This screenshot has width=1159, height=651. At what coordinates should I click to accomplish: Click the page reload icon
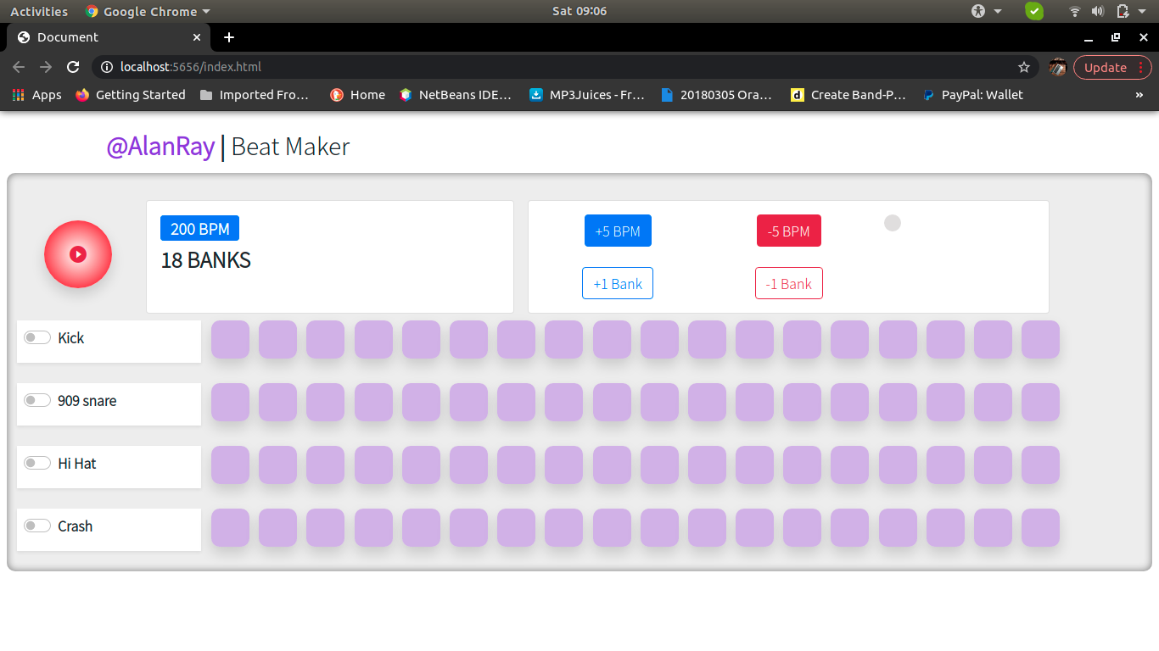click(73, 66)
